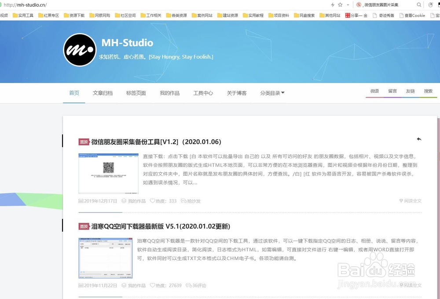Expand the dropdown arrow next to the star
The image size is (440, 299).
click(x=348, y=5)
